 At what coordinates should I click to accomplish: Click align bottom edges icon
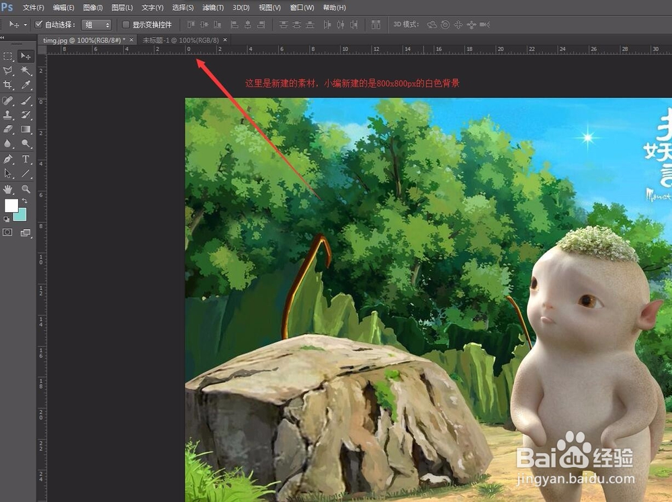click(x=218, y=25)
